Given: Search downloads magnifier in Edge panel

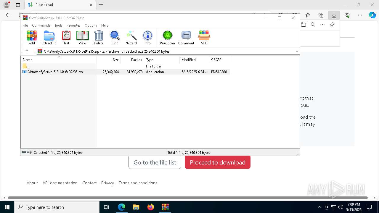Looking at the screenshot, I should [x=313, y=25].
